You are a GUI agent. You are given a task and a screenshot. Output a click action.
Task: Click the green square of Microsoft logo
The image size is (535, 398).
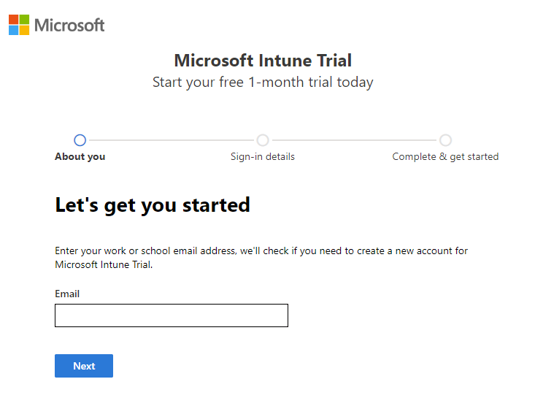coord(24,19)
